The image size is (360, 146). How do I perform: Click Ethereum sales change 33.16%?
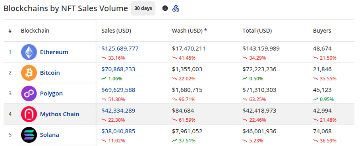click(x=113, y=58)
